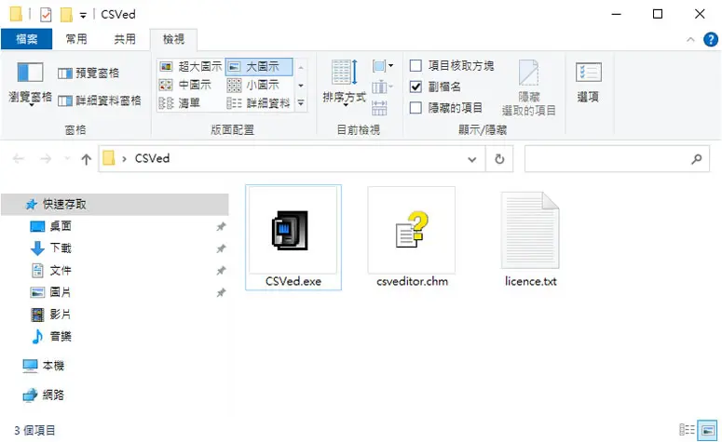Switch to the 常用 ribbon tab

coord(76,39)
